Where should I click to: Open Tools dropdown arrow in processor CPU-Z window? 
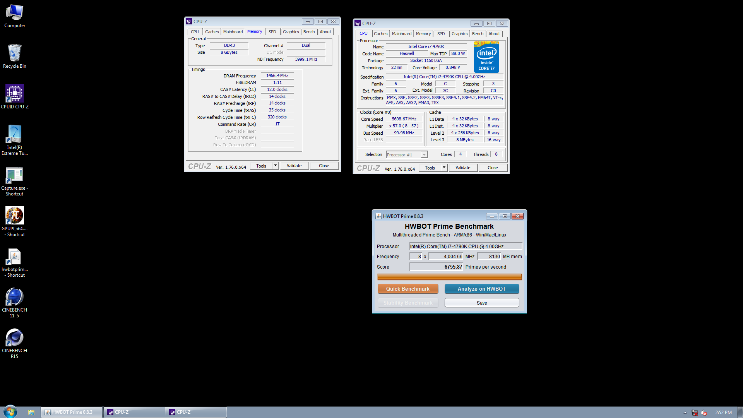pos(444,168)
